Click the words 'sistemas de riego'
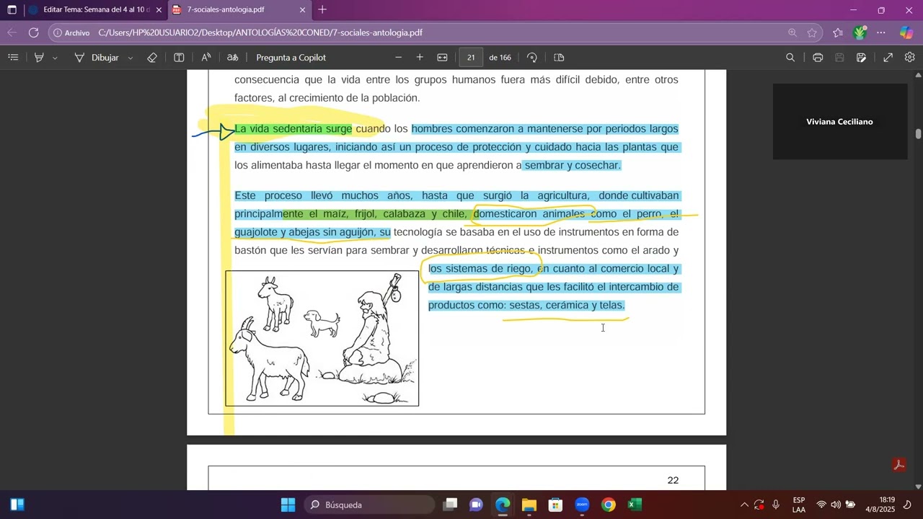923x519 pixels. point(487,269)
